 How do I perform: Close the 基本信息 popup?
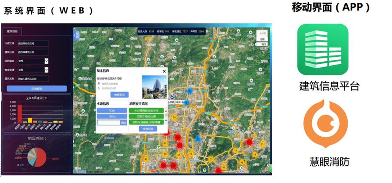[164, 71]
